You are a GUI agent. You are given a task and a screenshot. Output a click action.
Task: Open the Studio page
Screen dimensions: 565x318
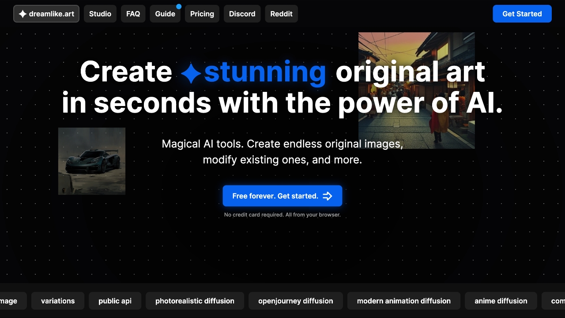100,14
